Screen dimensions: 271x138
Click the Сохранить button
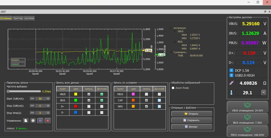pos(192,120)
